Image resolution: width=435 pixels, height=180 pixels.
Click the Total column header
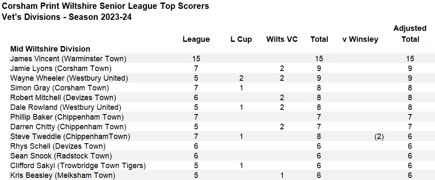coord(319,40)
